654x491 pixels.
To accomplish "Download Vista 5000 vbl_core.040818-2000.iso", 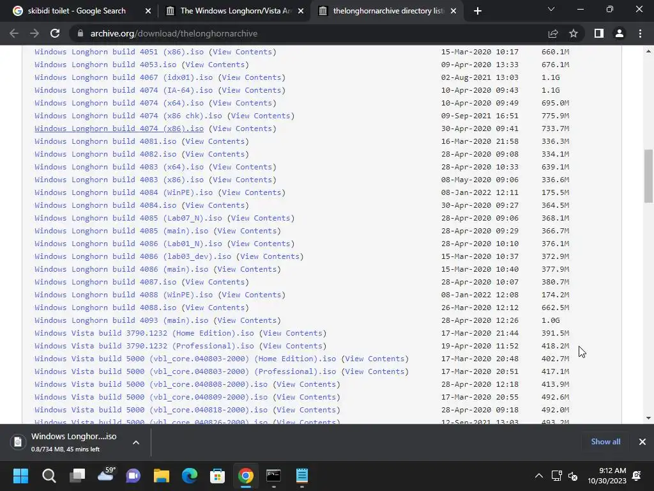I will point(151,410).
